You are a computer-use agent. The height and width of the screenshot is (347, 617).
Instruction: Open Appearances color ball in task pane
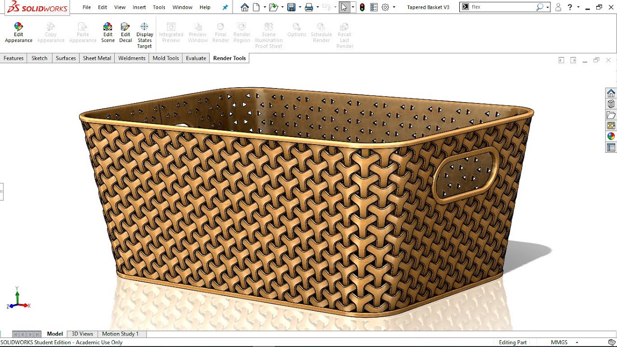click(x=611, y=136)
